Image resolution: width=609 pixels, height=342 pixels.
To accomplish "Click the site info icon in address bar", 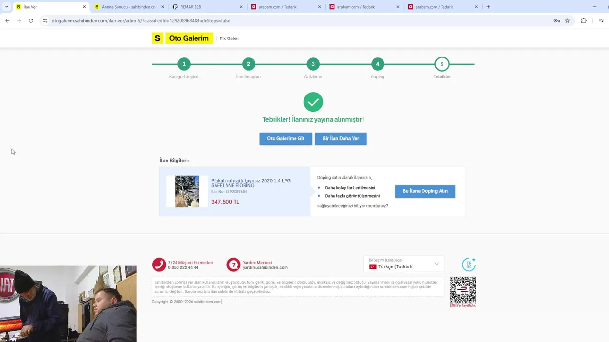I will pos(45,20).
